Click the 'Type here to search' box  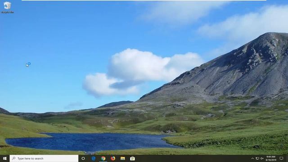pos(44,158)
